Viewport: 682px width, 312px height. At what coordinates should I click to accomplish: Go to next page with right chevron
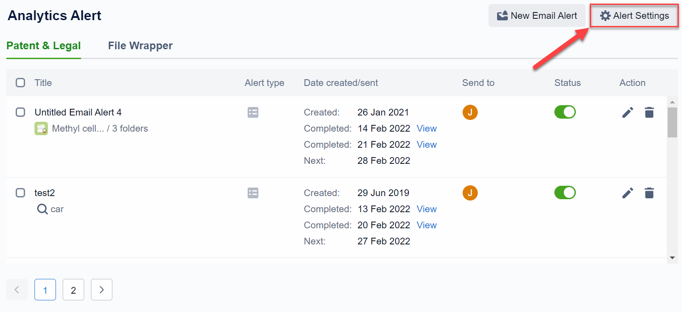[102, 290]
